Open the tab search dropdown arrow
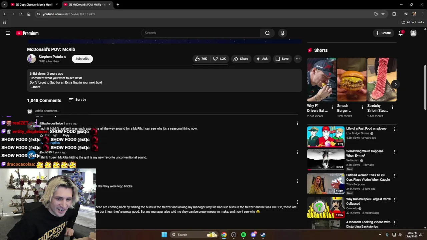The image size is (427, 240). [4, 5]
